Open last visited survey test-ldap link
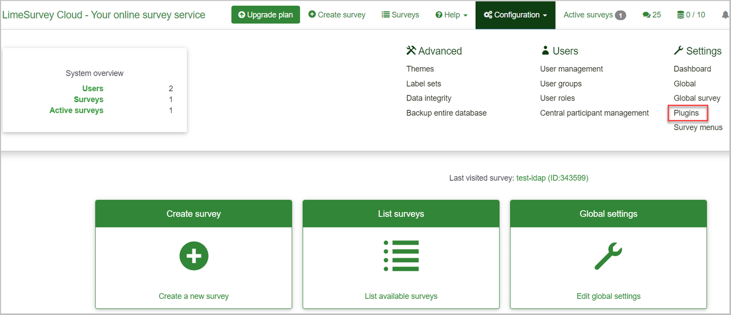 tap(552, 178)
